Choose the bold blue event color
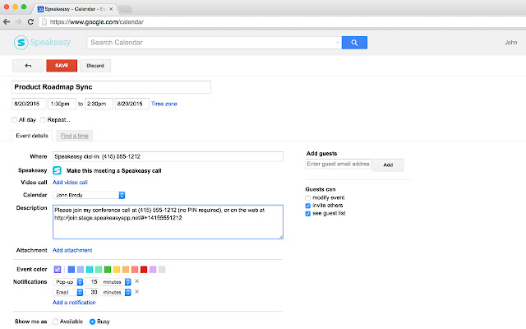This screenshot has height=329, width=526. coord(72,269)
